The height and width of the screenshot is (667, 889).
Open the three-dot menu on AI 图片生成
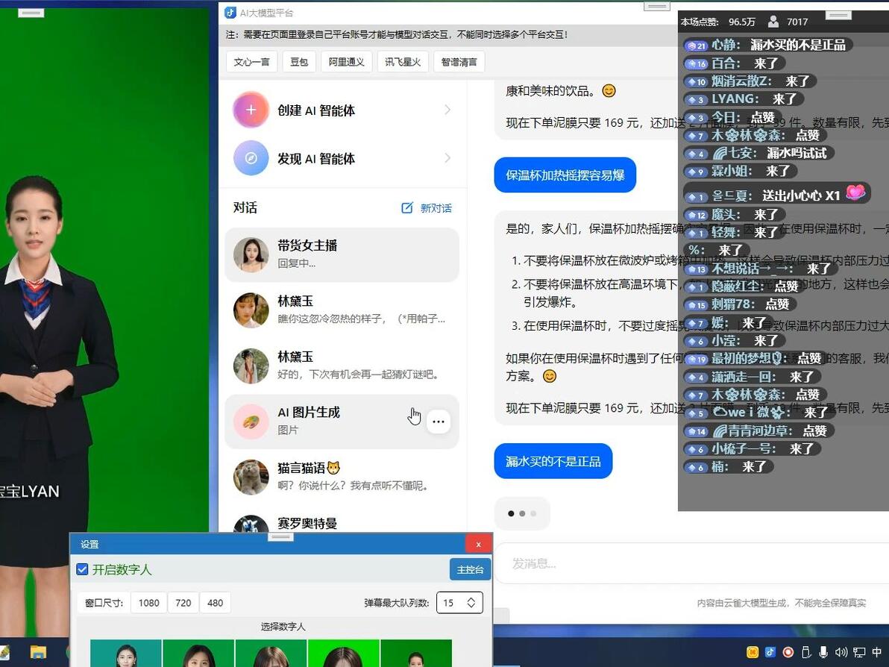pyautogui.click(x=439, y=422)
